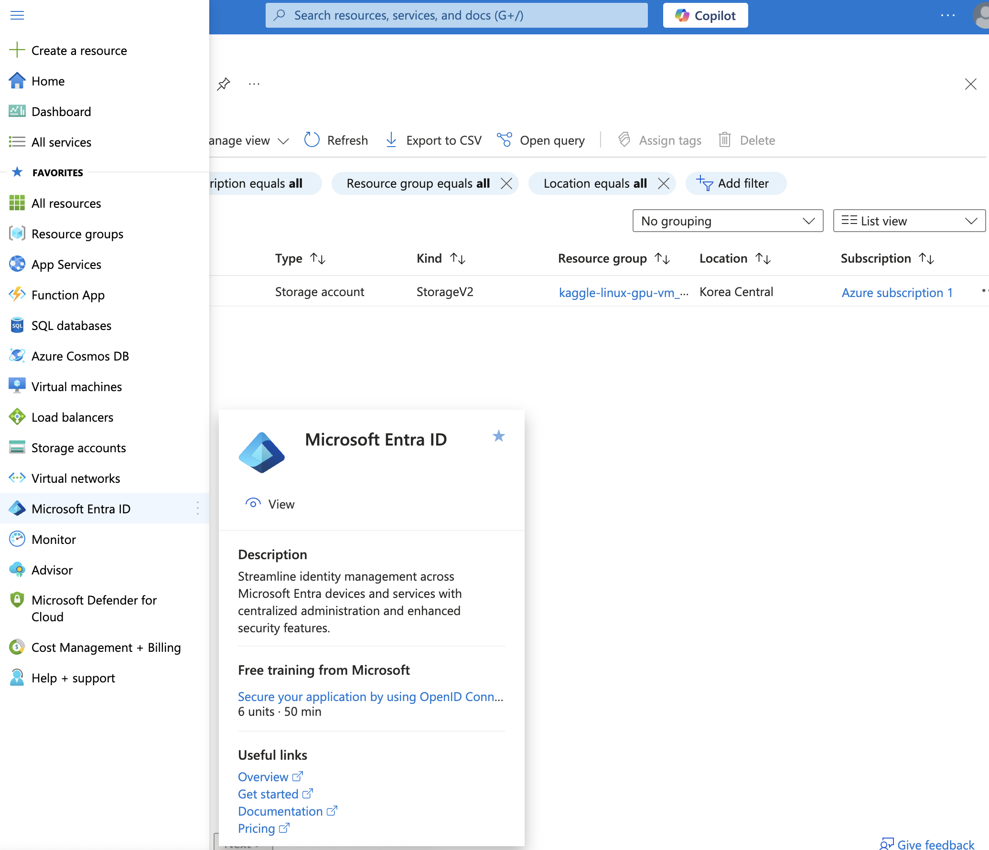The height and width of the screenshot is (850, 989).
Task: Click the Korea Central location cell
Action: [736, 291]
